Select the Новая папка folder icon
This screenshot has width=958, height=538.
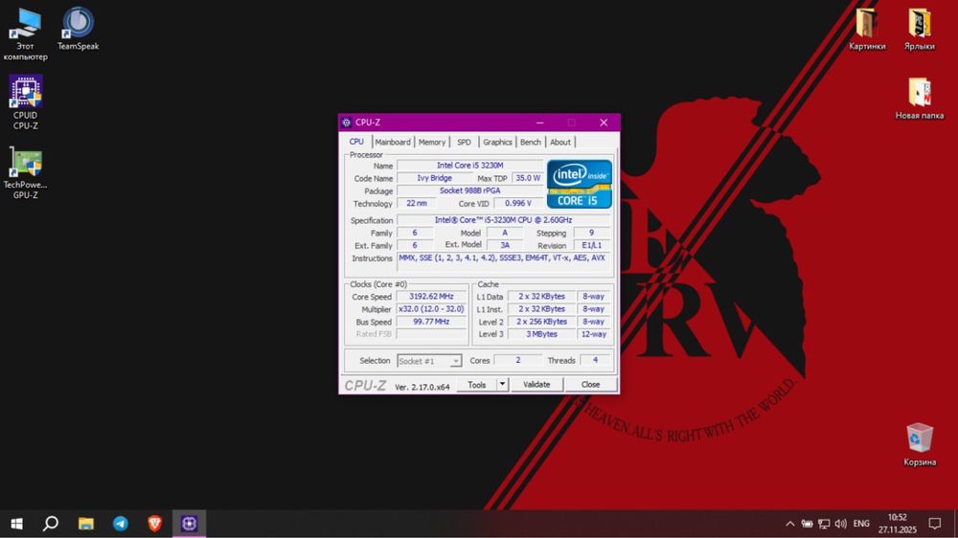pos(920,99)
